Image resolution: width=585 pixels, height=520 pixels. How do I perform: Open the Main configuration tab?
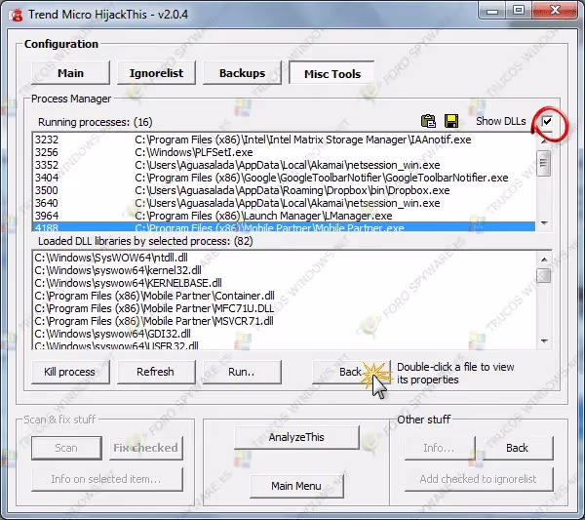tap(70, 73)
